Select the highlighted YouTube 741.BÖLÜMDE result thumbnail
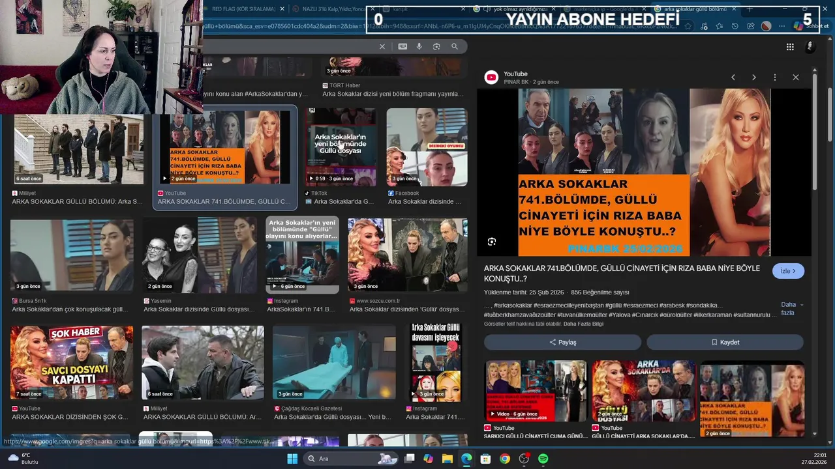 225,147
